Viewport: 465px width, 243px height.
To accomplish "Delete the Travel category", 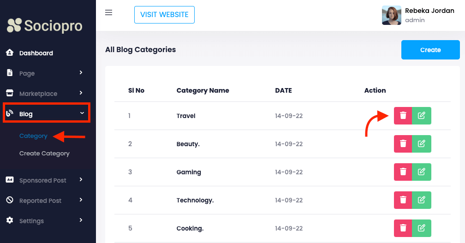I will click(403, 116).
